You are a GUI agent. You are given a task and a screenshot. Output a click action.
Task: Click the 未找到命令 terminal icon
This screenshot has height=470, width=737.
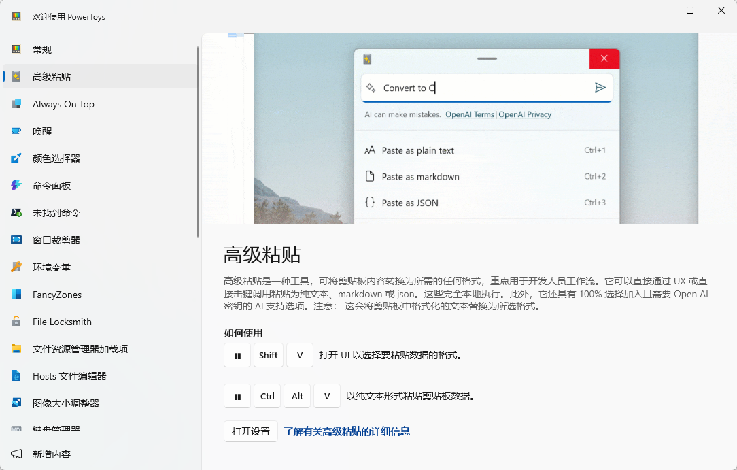tap(16, 212)
